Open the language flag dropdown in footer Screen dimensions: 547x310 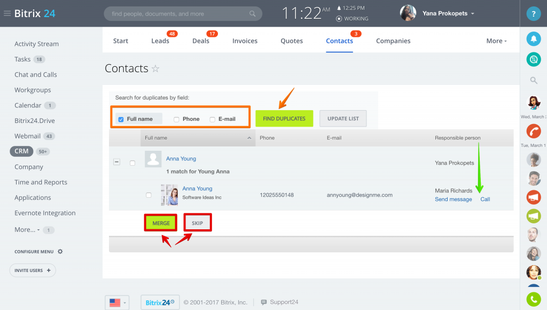click(117, 303)
